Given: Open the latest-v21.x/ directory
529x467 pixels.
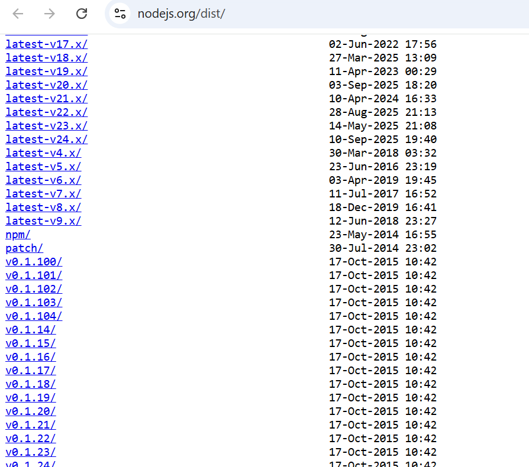Looking at the screenshot, I should point(47,98).
